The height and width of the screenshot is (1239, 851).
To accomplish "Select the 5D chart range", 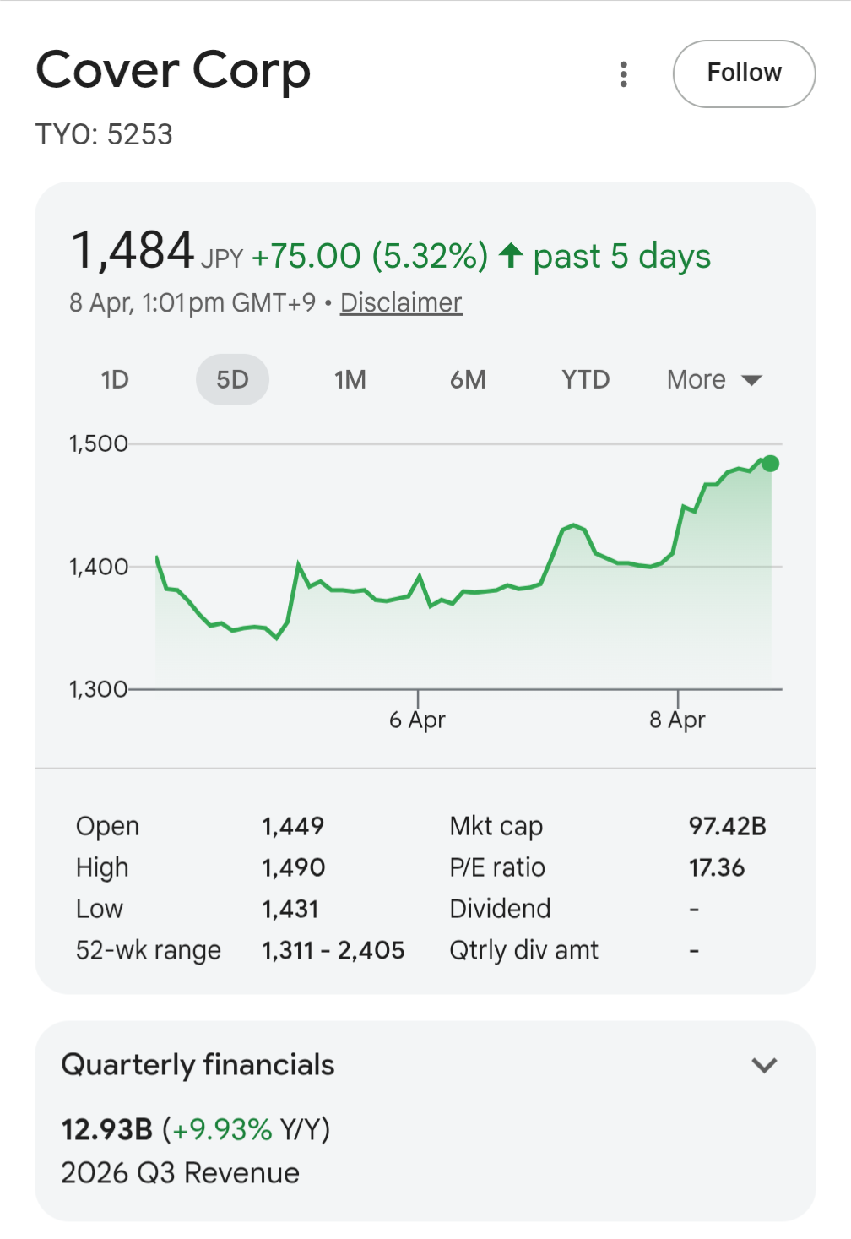I will click(232, 380).
